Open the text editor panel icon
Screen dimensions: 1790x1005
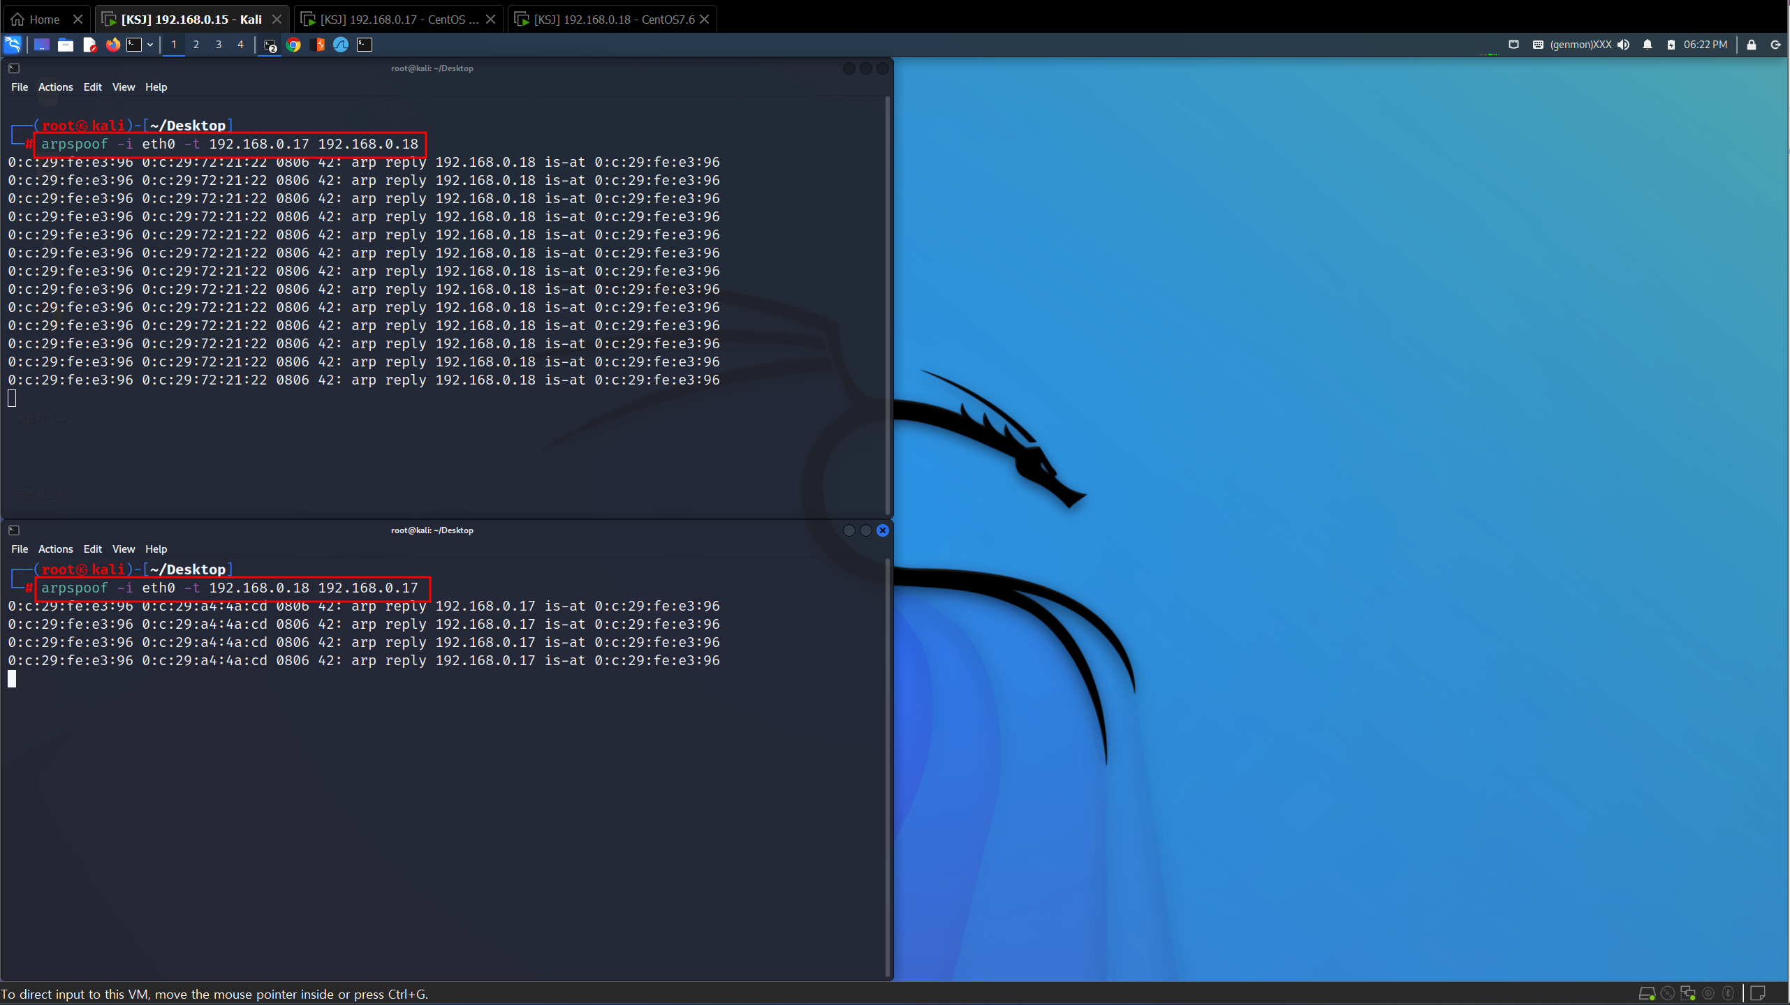tap(89, 45)
